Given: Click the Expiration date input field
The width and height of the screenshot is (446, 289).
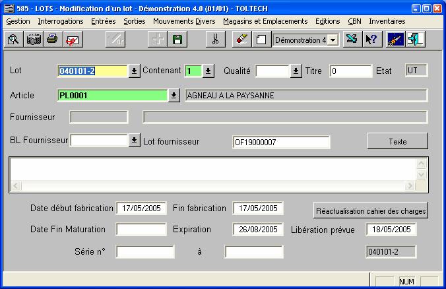Looking at the screenshot, I should [257, 230].
